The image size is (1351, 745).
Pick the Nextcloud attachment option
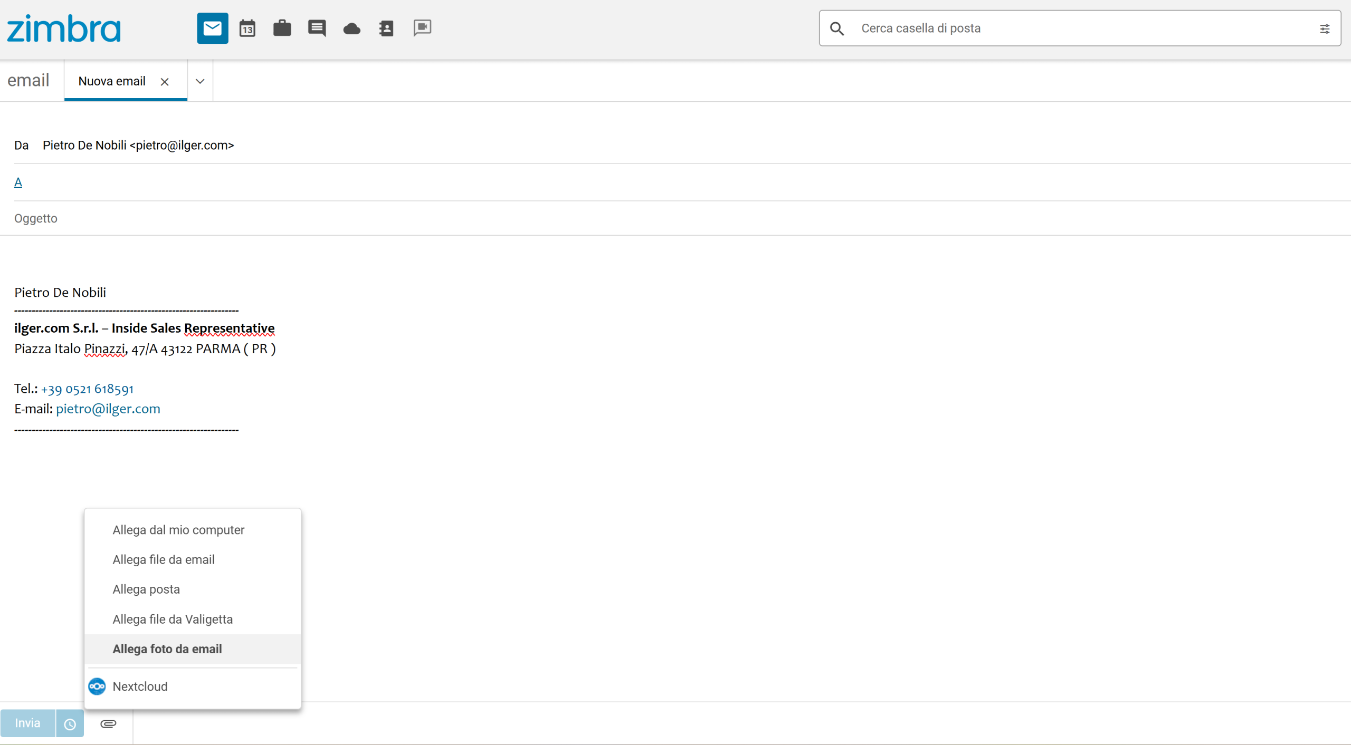140,686
